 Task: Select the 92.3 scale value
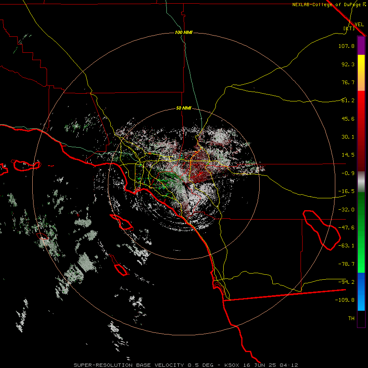[x=348, y=64]
